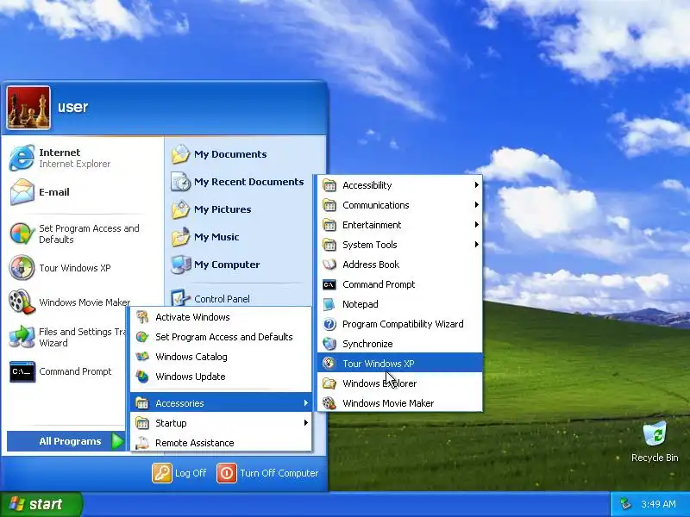Expand the System Tools submenu arrow
Viewport: 690px width, 517px height.
tap(477, 245)
